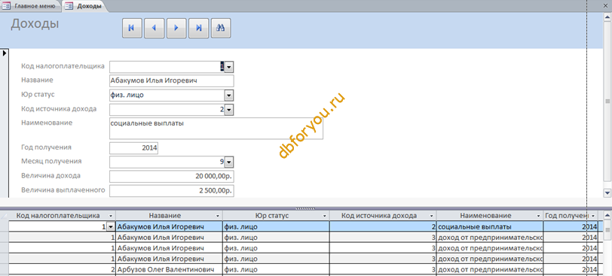
Task: Click the Код источника дохода column header
Action: coord(383,216)
